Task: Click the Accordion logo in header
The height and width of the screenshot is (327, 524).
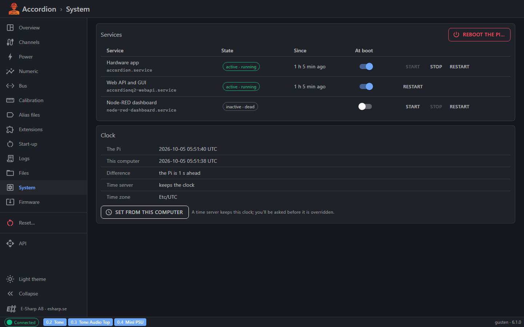Action: (14, 9)
